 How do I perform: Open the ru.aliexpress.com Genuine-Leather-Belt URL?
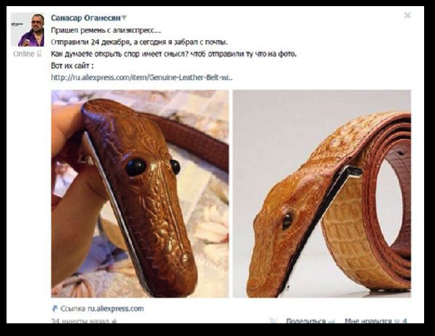142,77
